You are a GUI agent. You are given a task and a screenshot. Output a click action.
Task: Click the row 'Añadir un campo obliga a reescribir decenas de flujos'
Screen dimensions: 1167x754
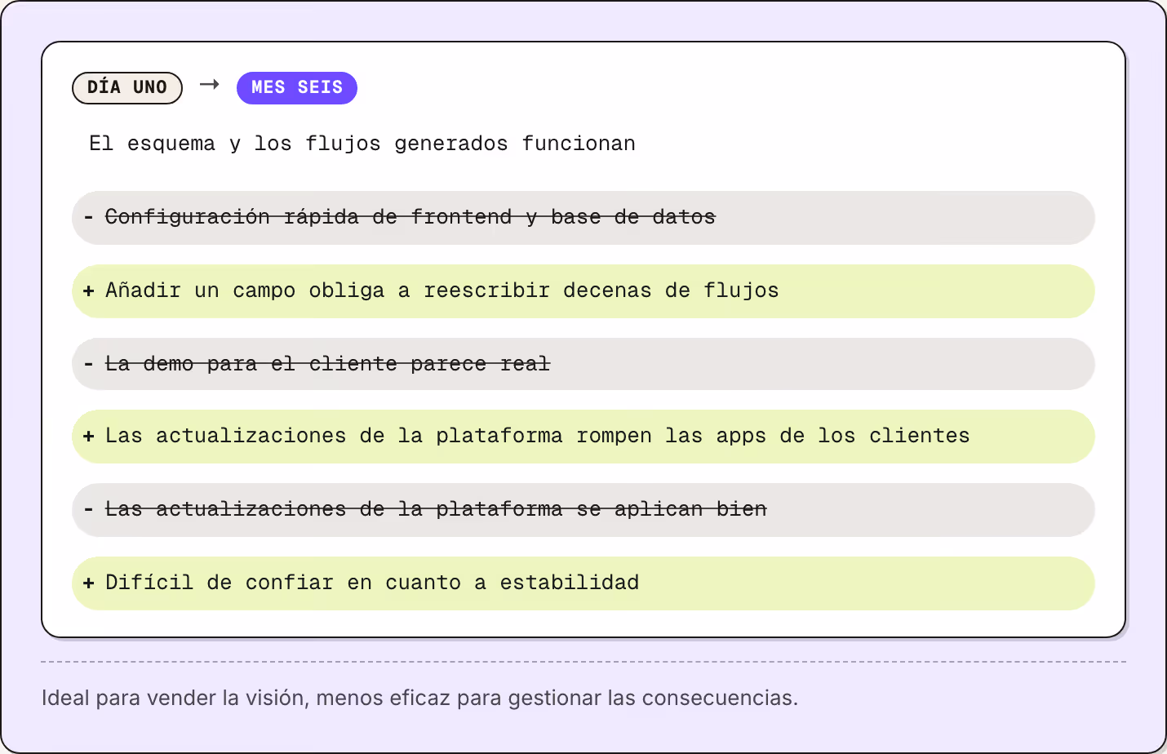(x=583, y=291)
